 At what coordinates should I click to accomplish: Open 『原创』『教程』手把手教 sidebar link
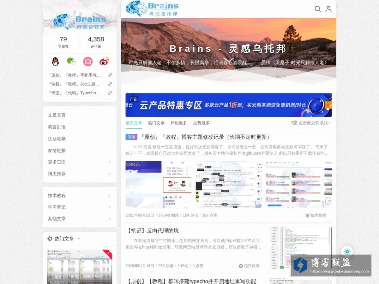tap(75, 75)
